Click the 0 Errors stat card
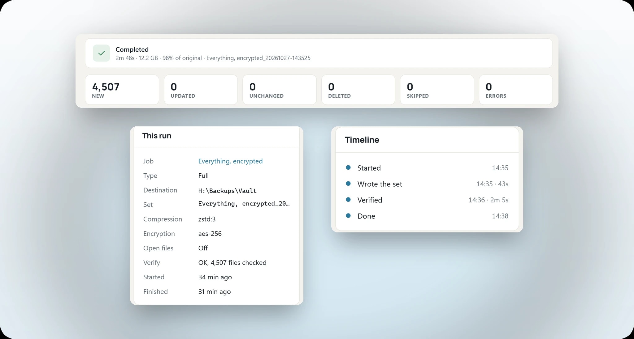This screenshot has width=634, height=339. pos(515,90)
